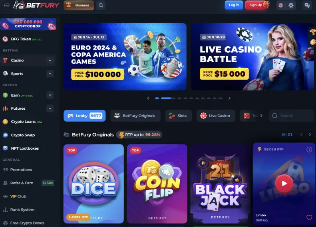316x227 pixels.
Task: Open the search magnifier icon in header
Action: pyautogui.click(x=101, y=5)
